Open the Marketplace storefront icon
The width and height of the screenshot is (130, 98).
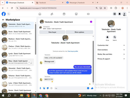click(76, 14)
